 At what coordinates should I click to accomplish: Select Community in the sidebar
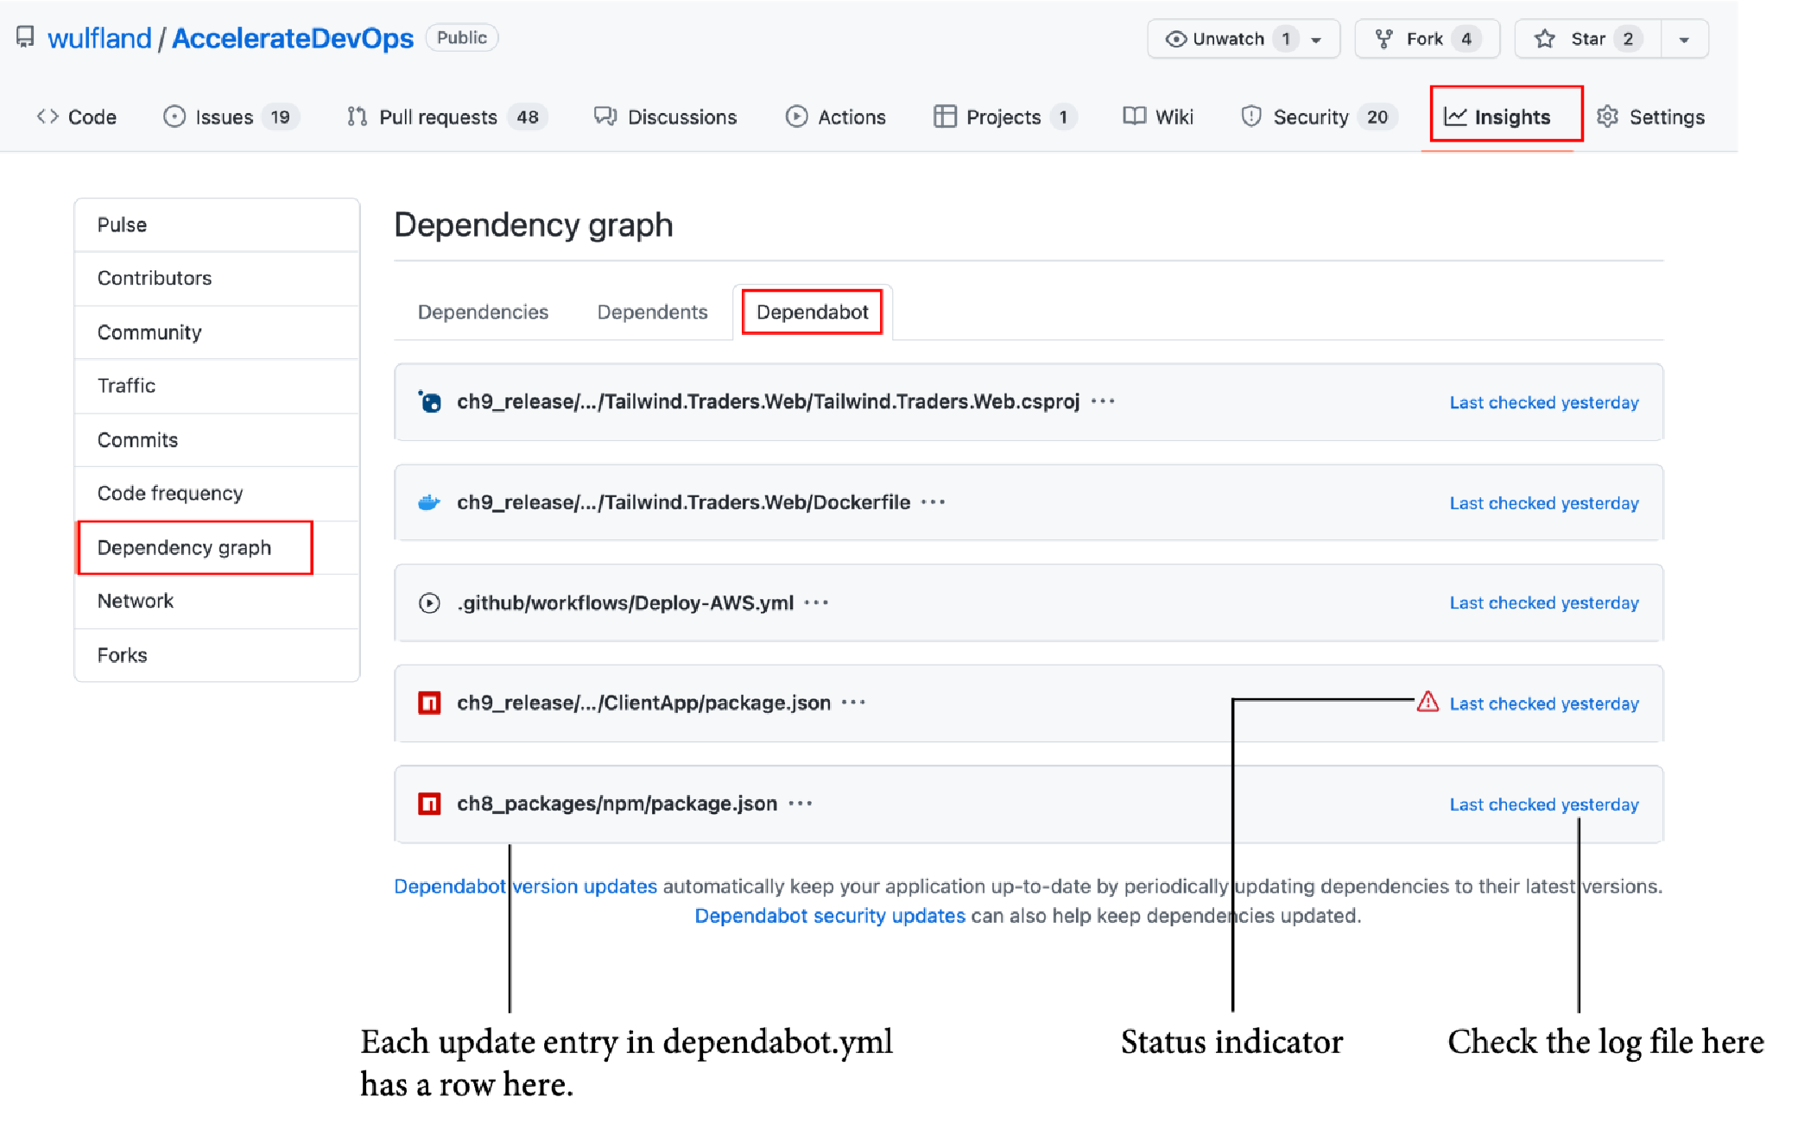[217, 332]
